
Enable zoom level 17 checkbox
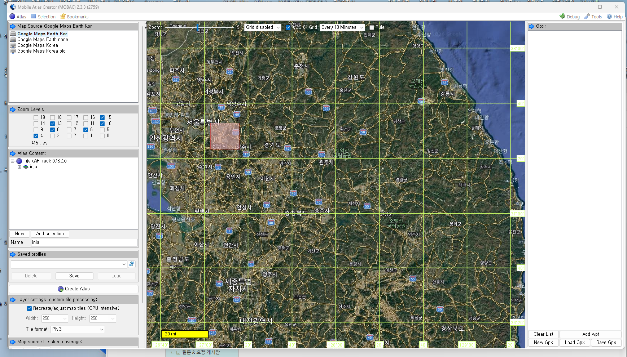pos(69,117)
